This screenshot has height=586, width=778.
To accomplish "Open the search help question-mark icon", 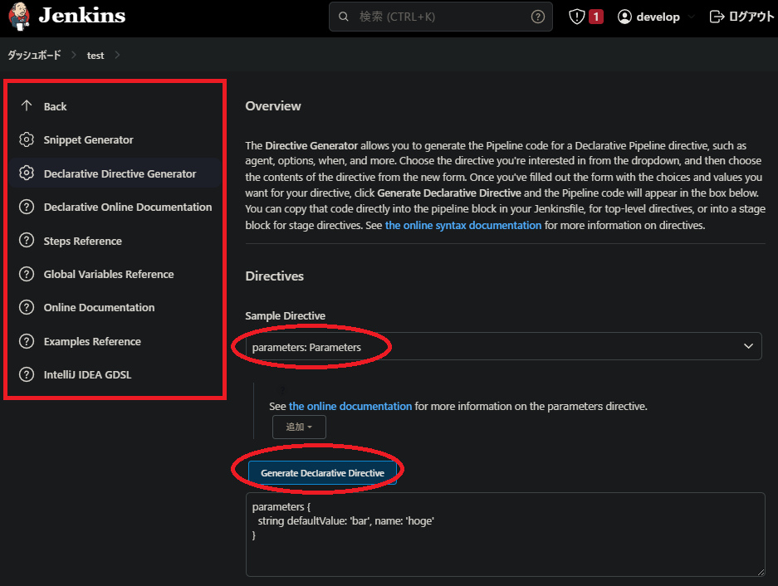I will point(538,17).
